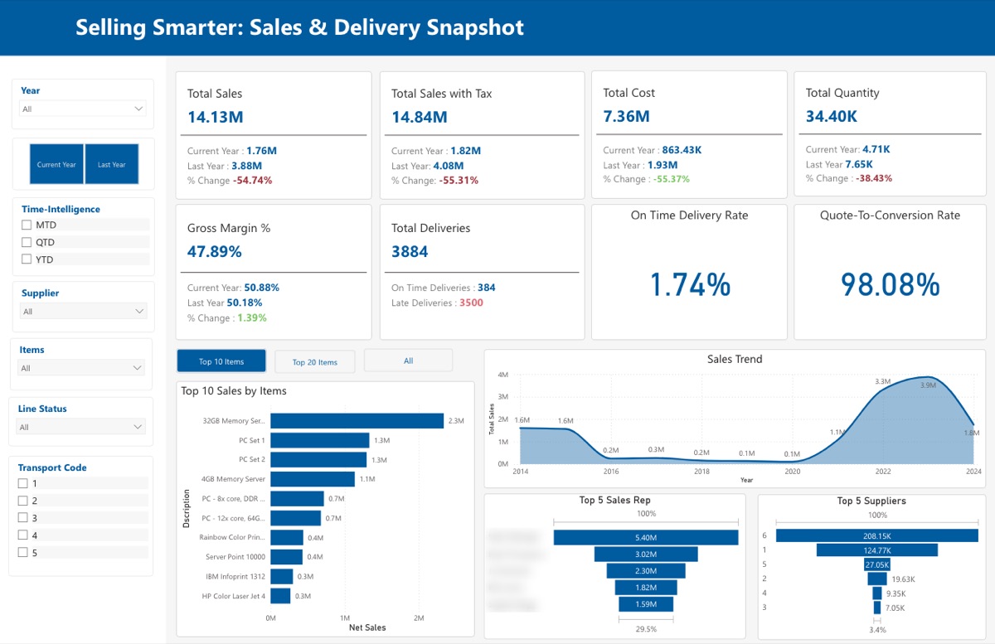Click the Quote-To-Conversion Rate 98.08% value
The width and height of the screenshot is (995, 644).
click(891, 284)
